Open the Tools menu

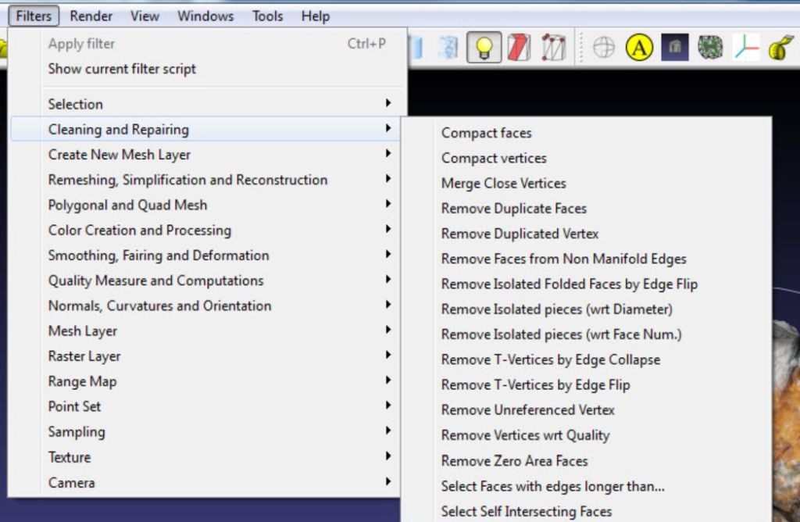click(267, 16)
